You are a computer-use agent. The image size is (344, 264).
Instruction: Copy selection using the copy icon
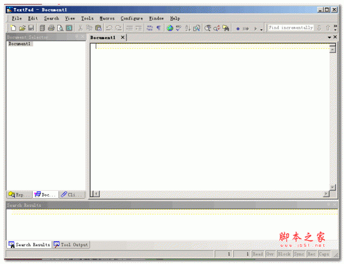pos(89,28)
